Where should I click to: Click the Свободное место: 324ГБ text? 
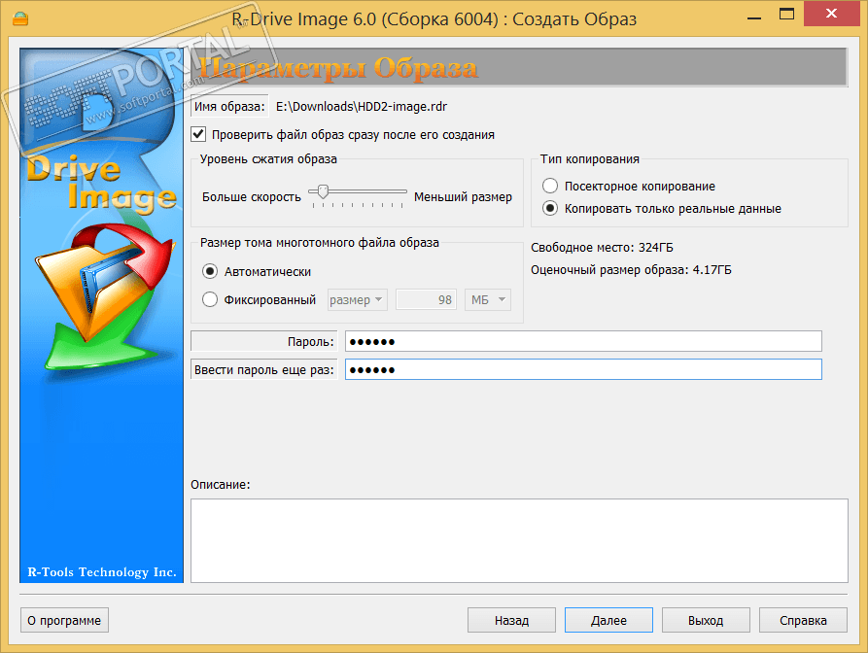(603, 248)
